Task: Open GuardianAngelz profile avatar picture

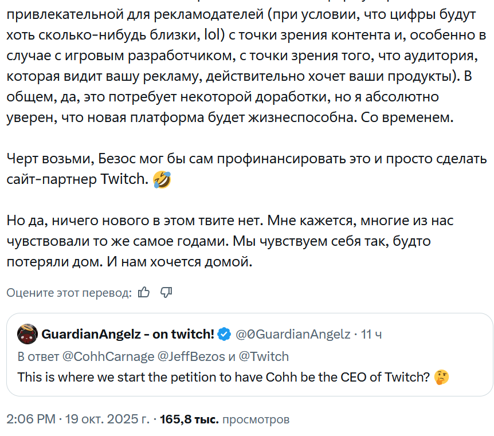Action: coord(28,334)
